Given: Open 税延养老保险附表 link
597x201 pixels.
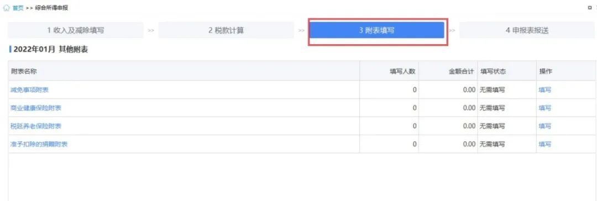Looking at the screenshot, I should (36, 126).
